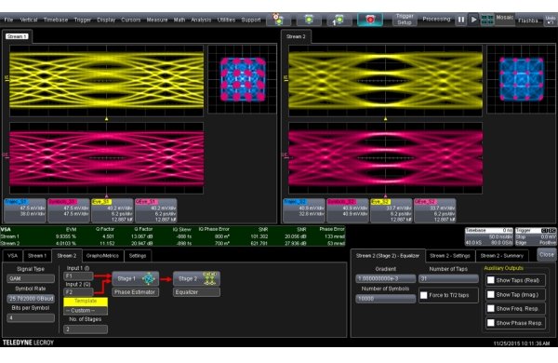
Task: Open the QEye_S1 trace descriptor box
Action: [x=156, y=210]
